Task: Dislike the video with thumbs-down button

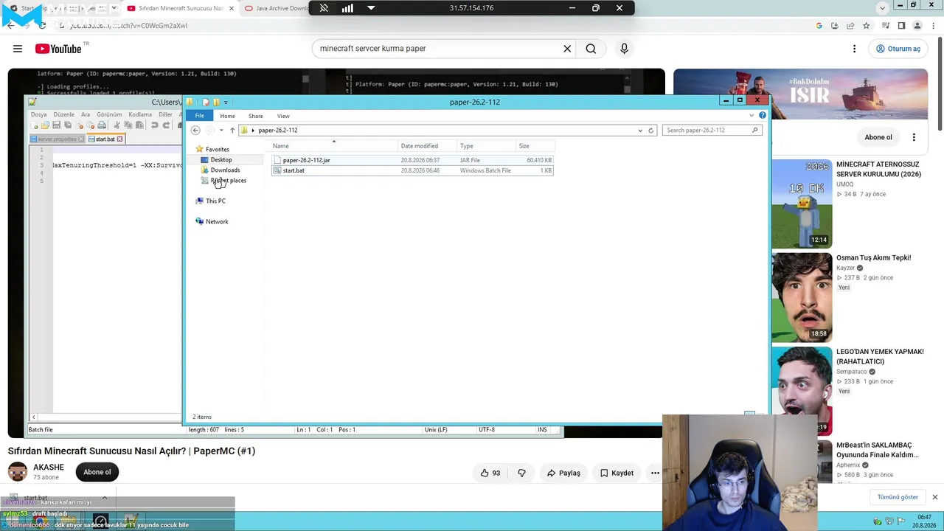Action: (x=521, y=473)
